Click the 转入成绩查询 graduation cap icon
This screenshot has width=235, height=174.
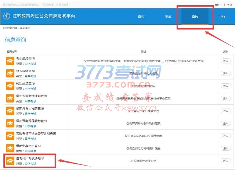[x=10, y=73]
